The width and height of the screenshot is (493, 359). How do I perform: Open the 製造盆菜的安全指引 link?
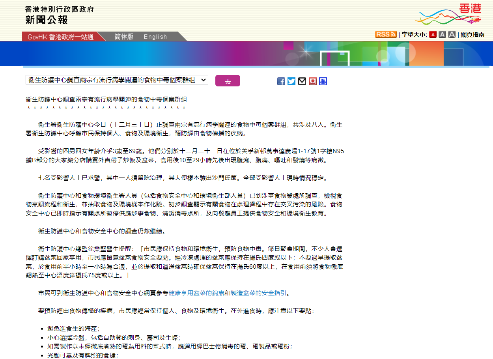[x=258, y=292]
